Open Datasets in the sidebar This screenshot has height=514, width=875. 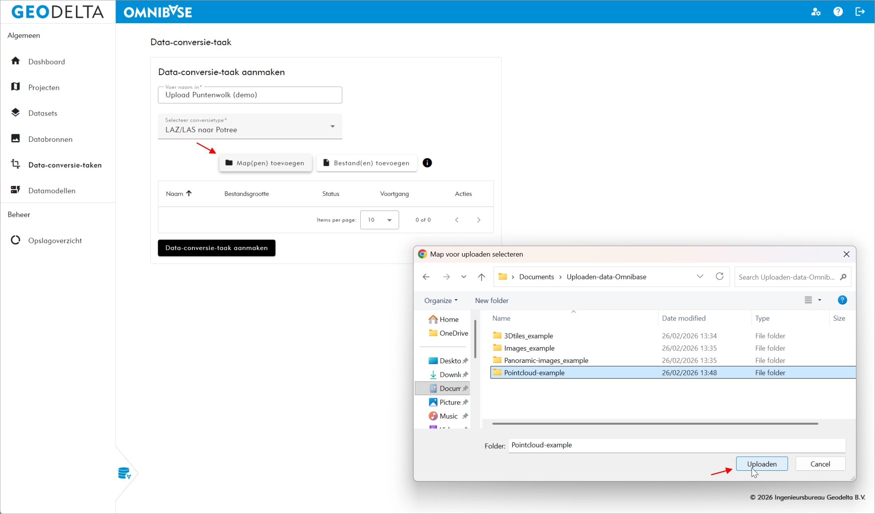[43, 113]
